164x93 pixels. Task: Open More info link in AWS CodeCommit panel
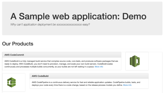[99, 67]
